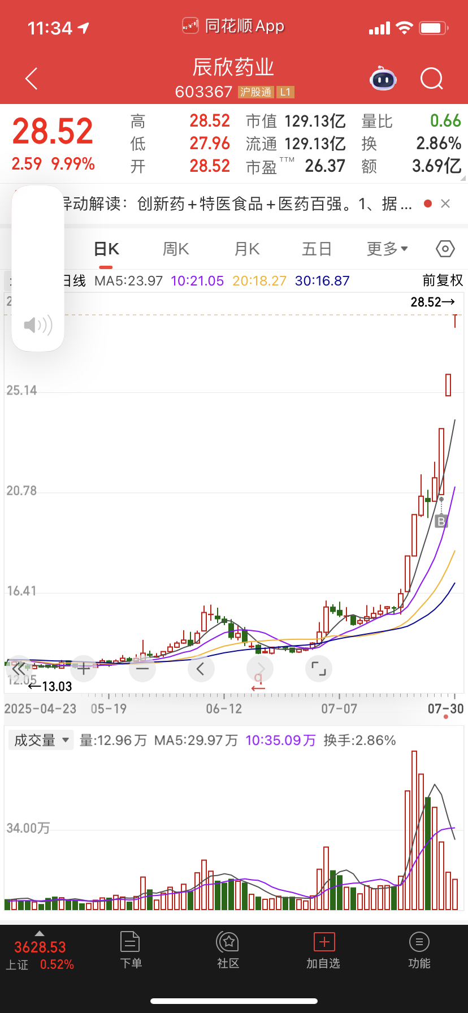This screenshot has width=468, height=1013.
Task: Open stock search magnifier icon
Action: coord(432,79)
